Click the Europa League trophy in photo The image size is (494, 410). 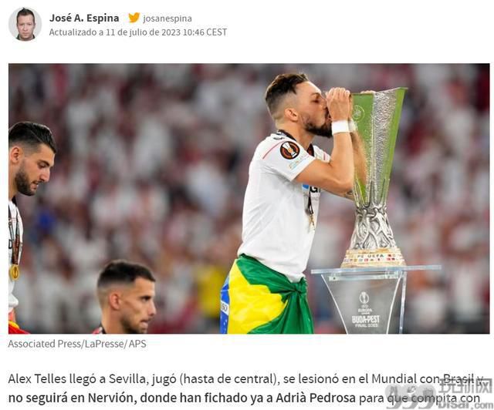[375, 176]
